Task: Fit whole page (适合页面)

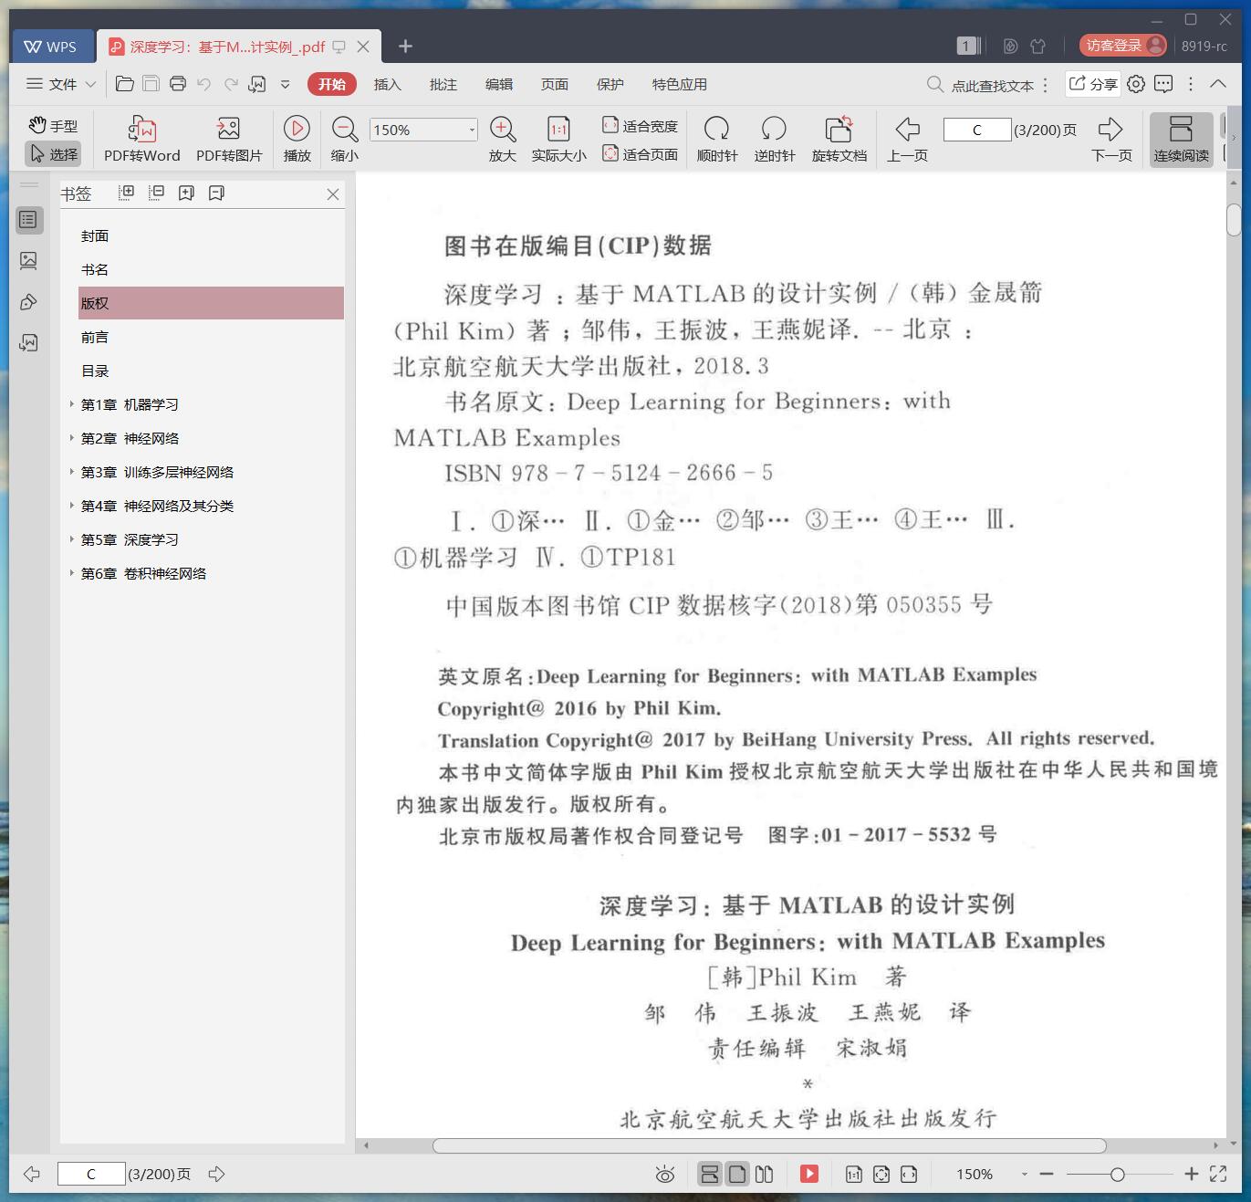Action: (x=640, y=154)
